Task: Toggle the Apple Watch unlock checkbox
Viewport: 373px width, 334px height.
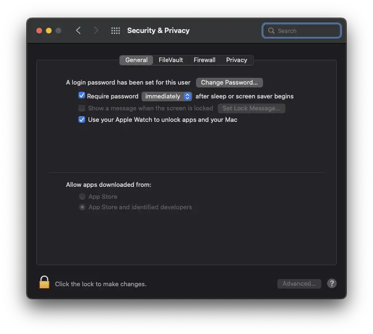Action: [82, 119]
